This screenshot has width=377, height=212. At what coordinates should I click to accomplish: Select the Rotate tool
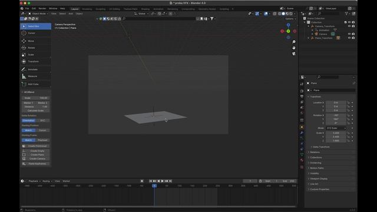(x=35, y=48)
